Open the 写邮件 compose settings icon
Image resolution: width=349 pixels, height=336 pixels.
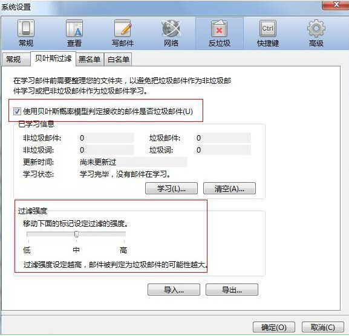point(123,33)
